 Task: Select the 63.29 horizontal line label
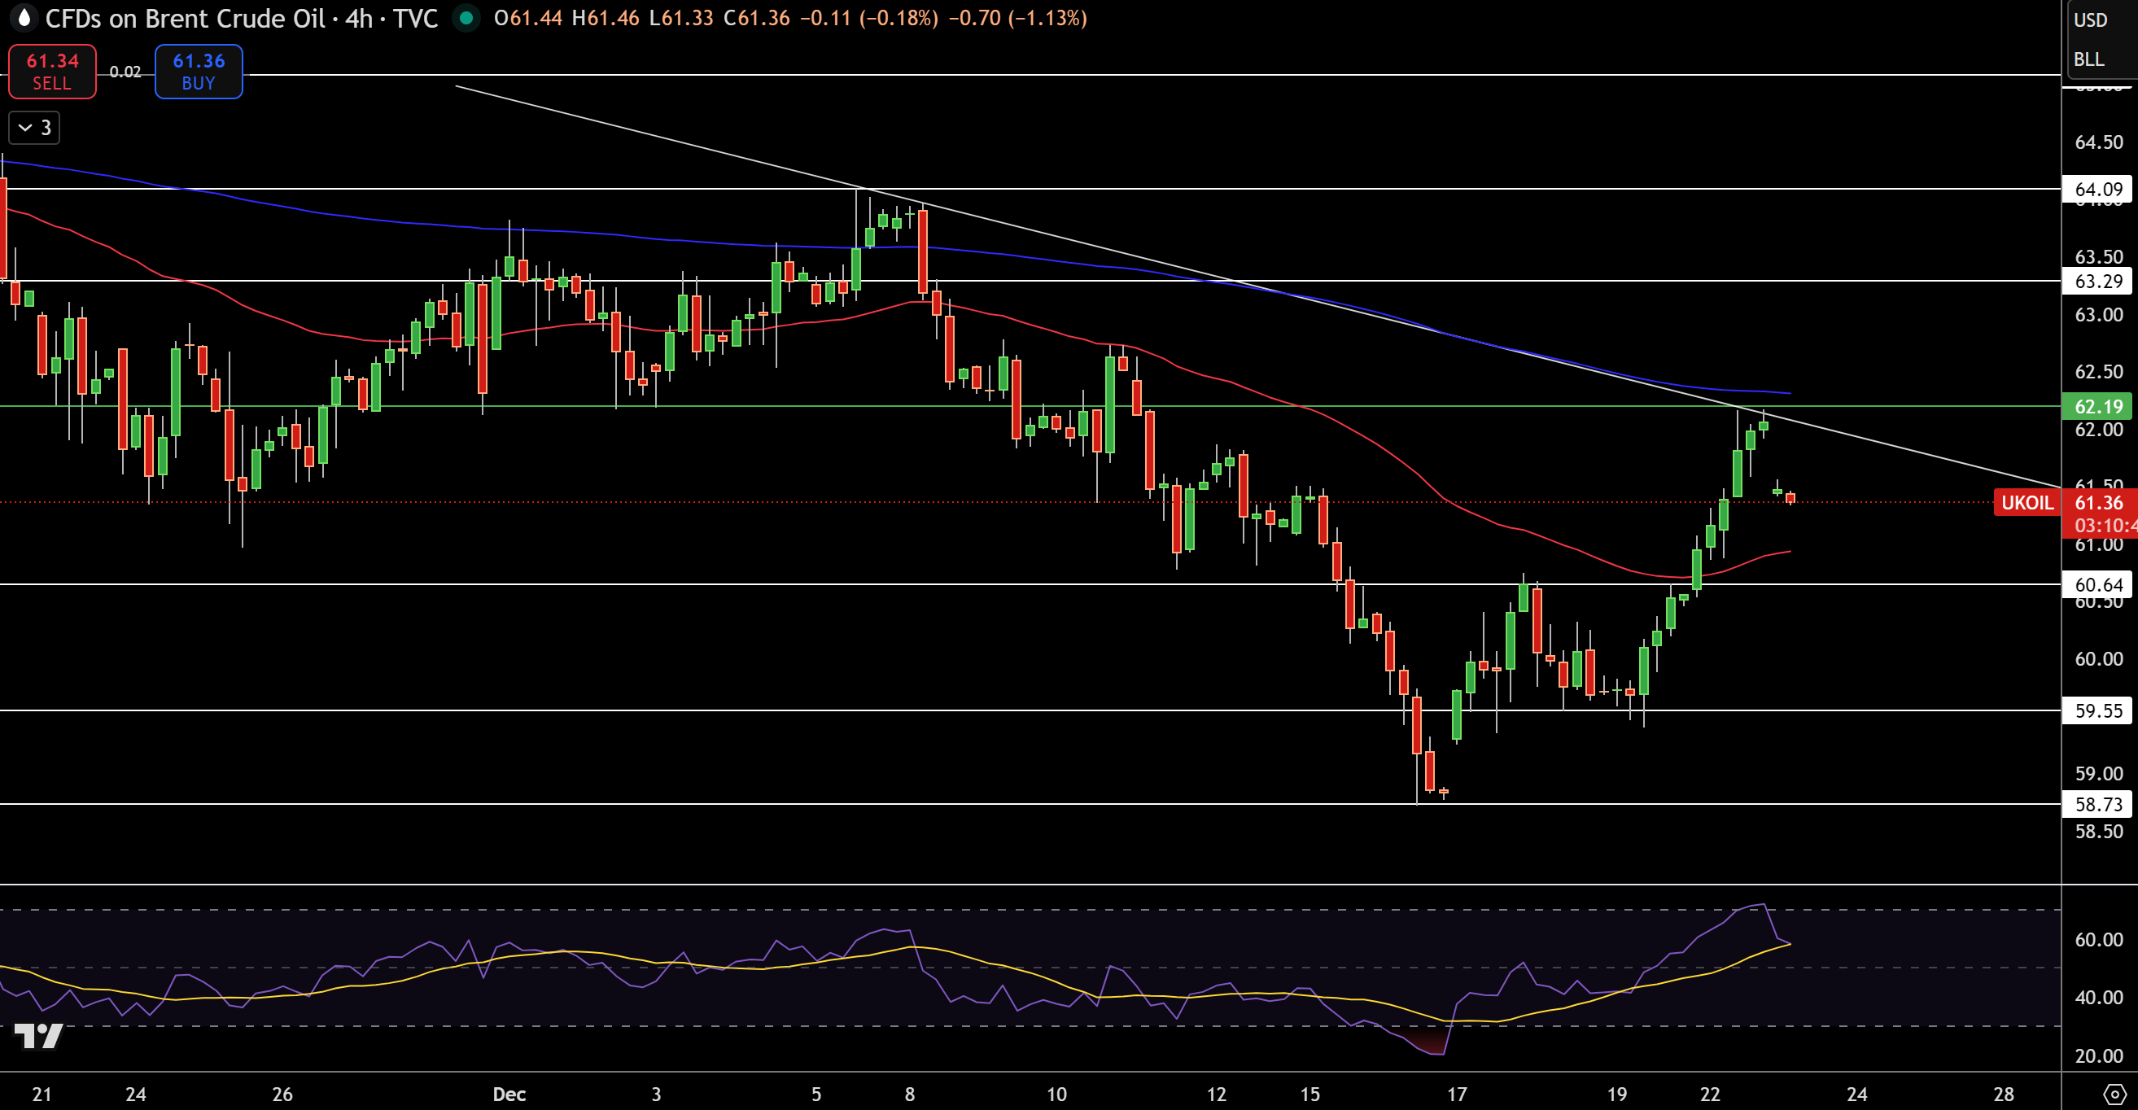coord(2097,282)
